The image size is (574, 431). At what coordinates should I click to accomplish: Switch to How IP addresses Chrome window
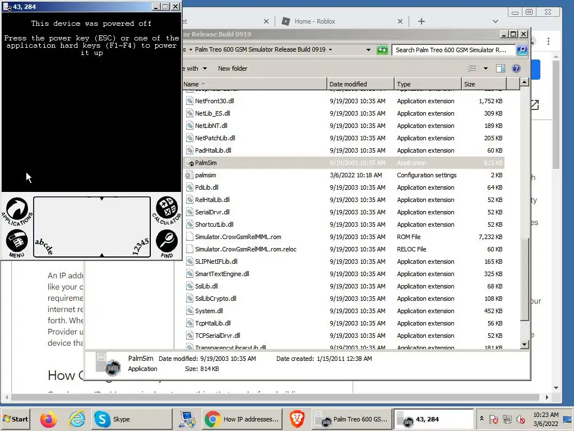tap(242, 419)
